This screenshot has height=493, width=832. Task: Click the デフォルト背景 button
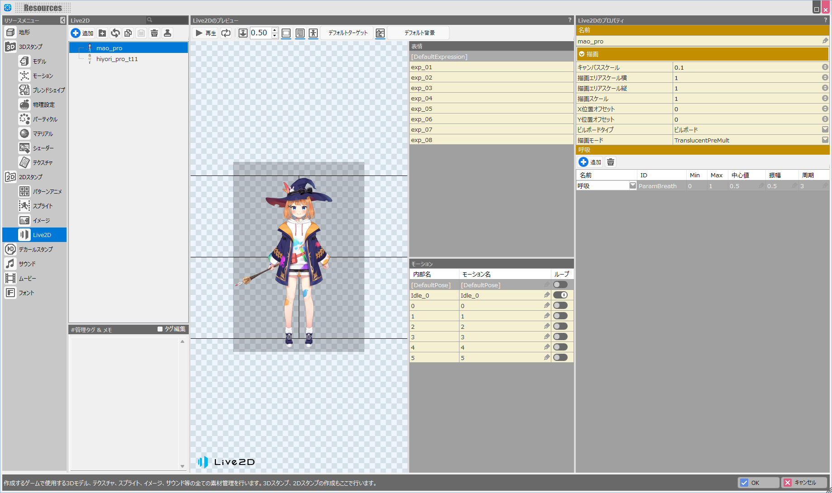pos(420,33)
